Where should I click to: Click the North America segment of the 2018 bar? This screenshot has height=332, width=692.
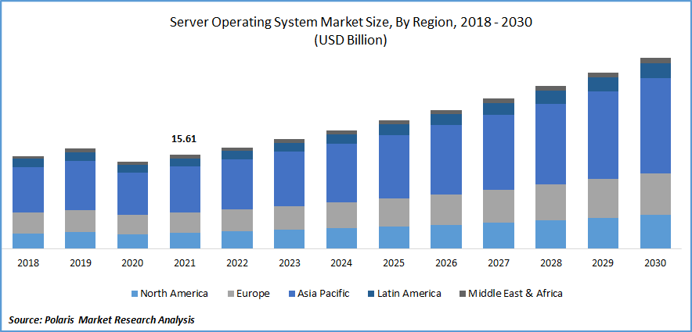(28, 241)
